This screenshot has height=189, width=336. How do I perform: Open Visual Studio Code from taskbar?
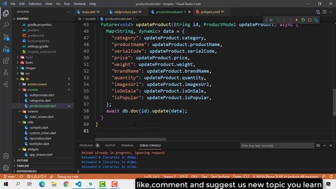click(78, 184)
